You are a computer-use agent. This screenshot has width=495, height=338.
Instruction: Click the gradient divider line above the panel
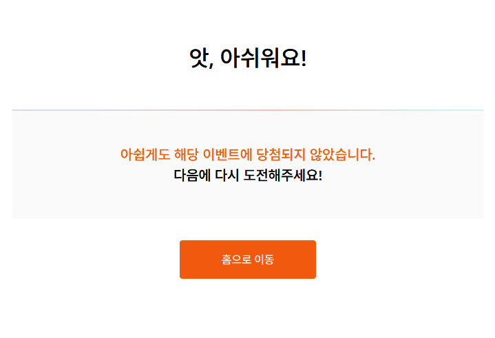point(248,110)
